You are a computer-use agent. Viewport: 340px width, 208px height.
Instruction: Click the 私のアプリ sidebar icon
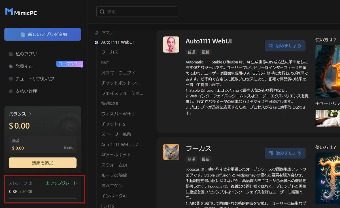[x=10, y=54]
